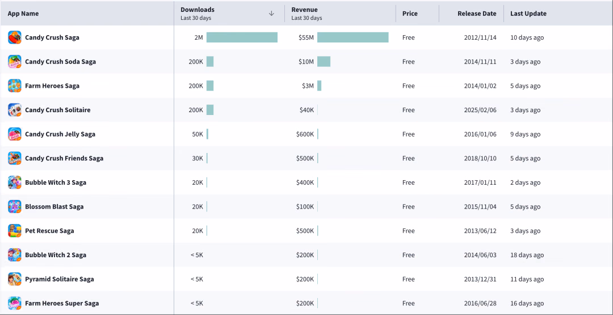Open the Bubble Witch 2 Saga link
The image size is (613, 315).
56,255
